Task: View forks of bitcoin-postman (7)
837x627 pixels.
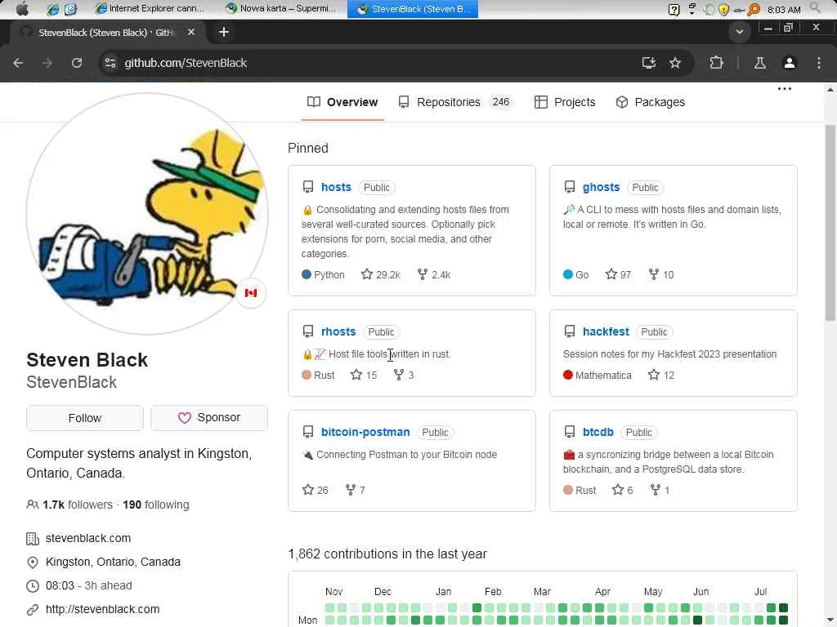Action: pos(355,490)
